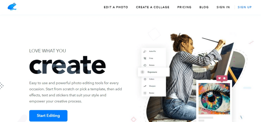261x122 pixels.
Task: Open the Blog link
Action: [204, 7]
